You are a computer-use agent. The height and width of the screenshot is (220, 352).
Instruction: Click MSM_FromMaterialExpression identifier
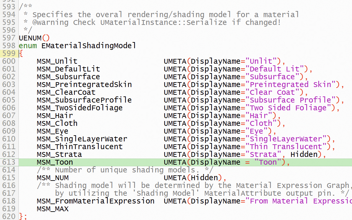(x=95, y=201)
